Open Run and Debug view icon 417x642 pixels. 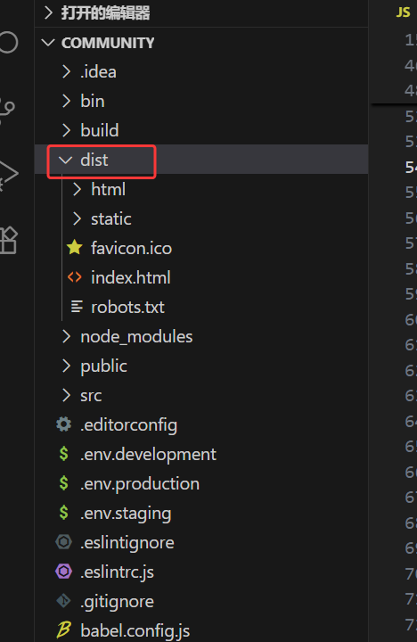pos(8,174)
